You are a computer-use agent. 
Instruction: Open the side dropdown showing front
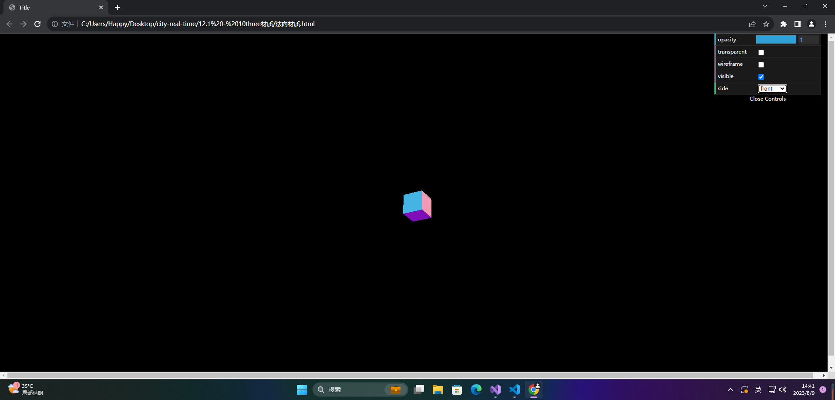pos(772,88)
